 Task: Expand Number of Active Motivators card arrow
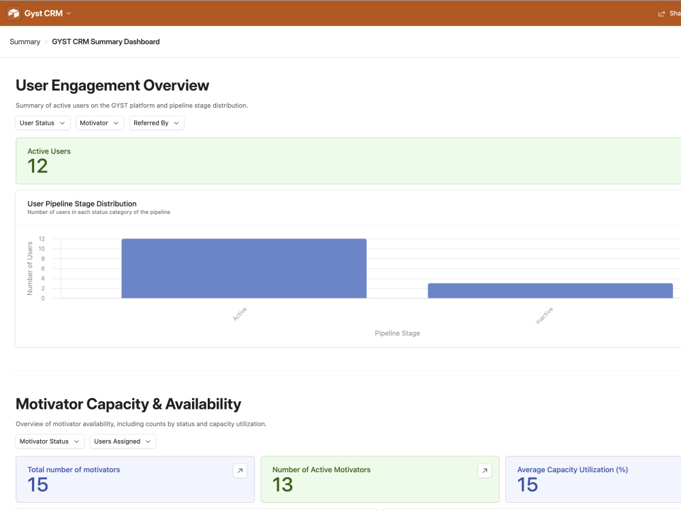(485, 471)
